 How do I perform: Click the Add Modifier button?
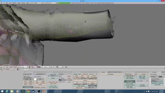(155, 74)
